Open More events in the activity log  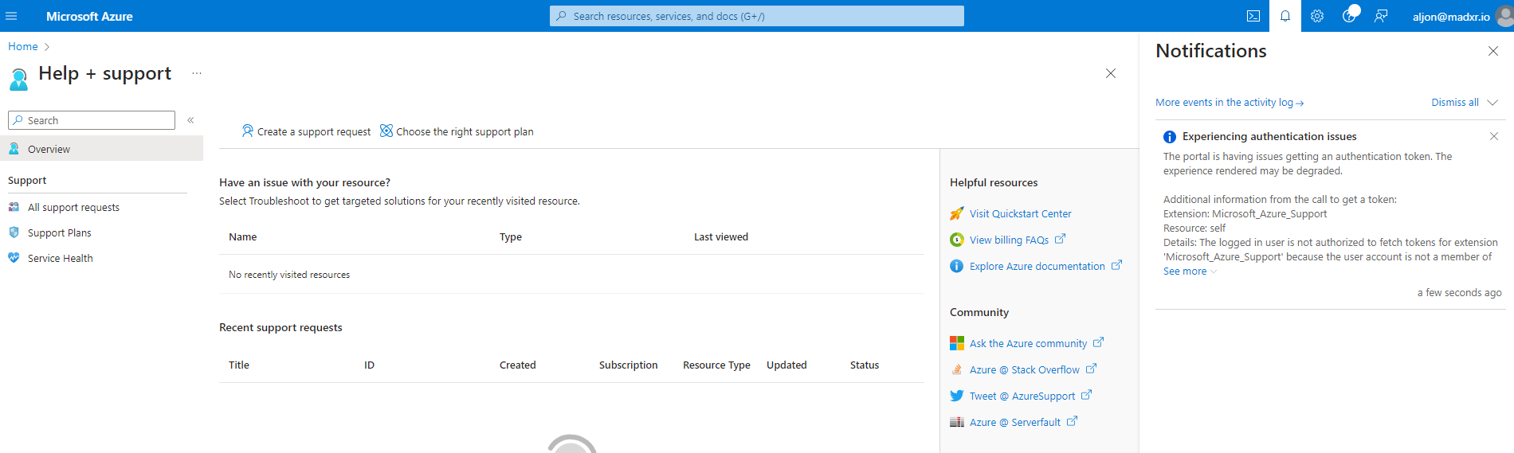click(1230, 103)
